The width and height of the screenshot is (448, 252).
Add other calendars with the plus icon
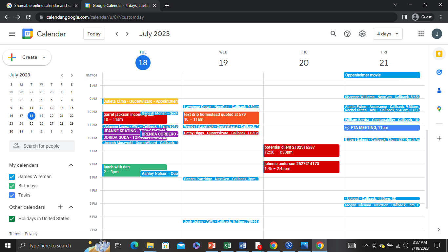(60, 207)
